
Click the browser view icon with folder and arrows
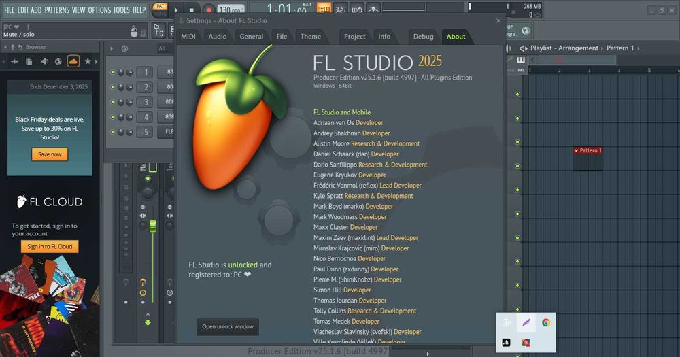pyautogui.click(x=159, y=31)
